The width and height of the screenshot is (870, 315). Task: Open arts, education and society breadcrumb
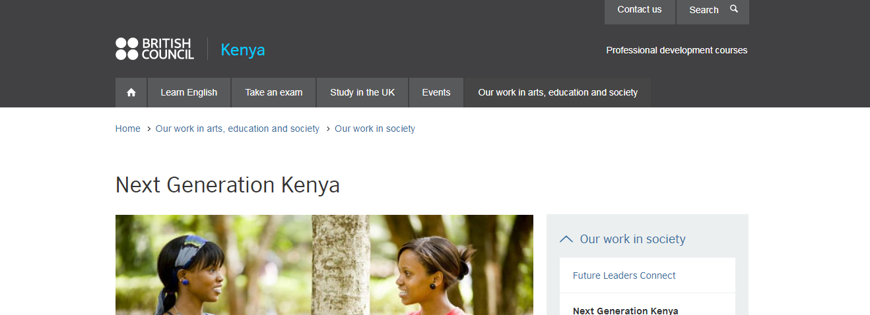pyautogui.click(x=237, y=129)
